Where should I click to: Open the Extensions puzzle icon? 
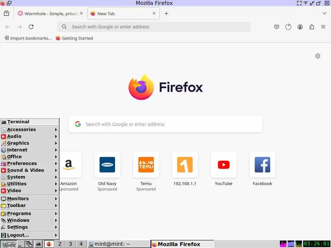[312, 27]
